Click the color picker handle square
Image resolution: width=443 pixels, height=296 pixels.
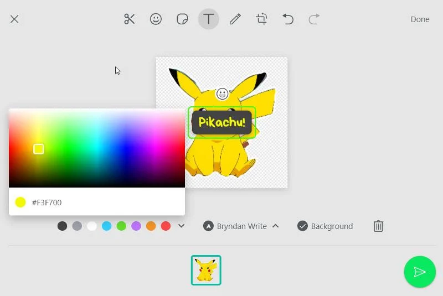pos(38,149)
